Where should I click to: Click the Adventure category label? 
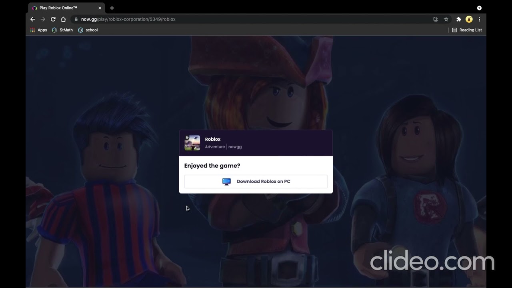215,147
